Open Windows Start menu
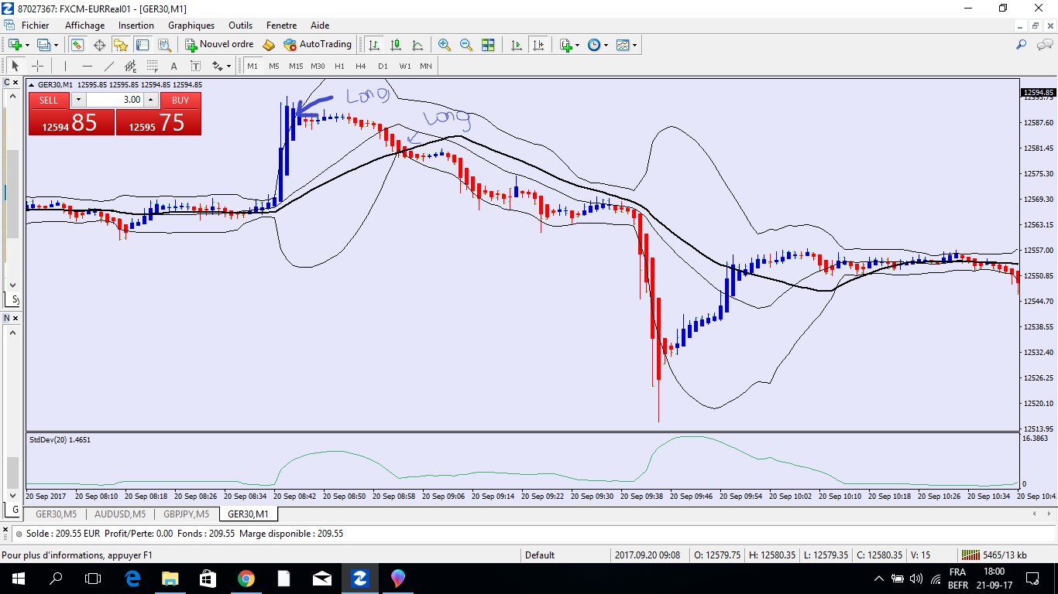 [x=18, y=578]
